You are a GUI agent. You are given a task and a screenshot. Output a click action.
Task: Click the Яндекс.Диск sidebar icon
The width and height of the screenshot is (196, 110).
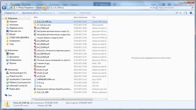coord(7,89)
